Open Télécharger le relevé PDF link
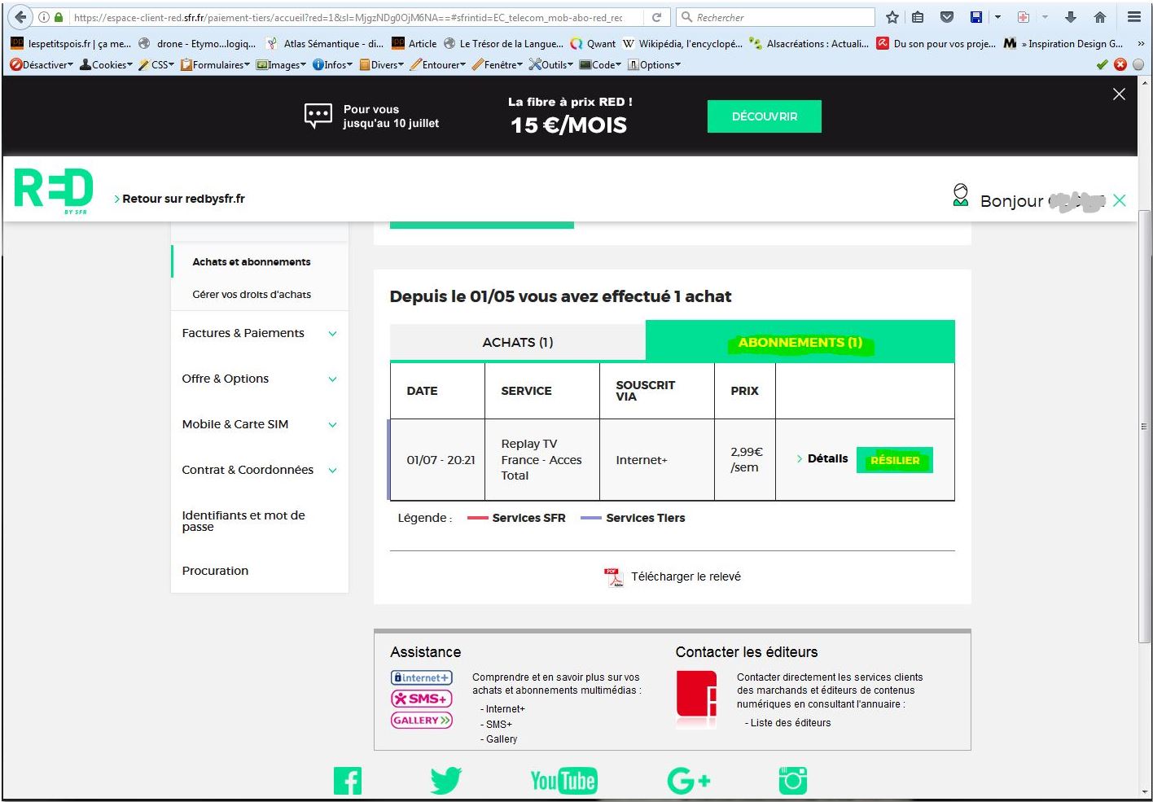The width and height of the screenshot is (1153, 802). [x=685, y=576]
